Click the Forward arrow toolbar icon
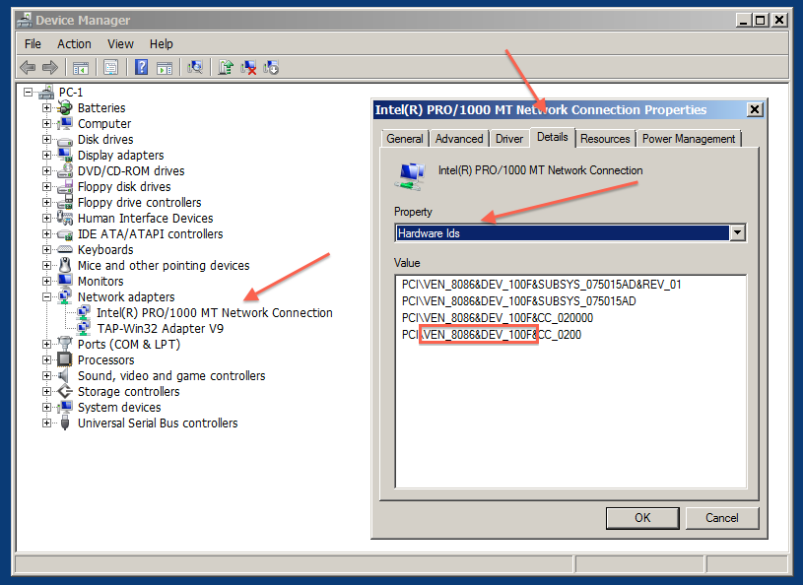803x585 pixels. point(50,67)
